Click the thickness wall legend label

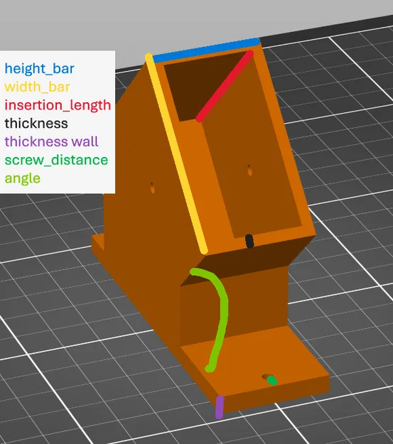coord(51,141)
